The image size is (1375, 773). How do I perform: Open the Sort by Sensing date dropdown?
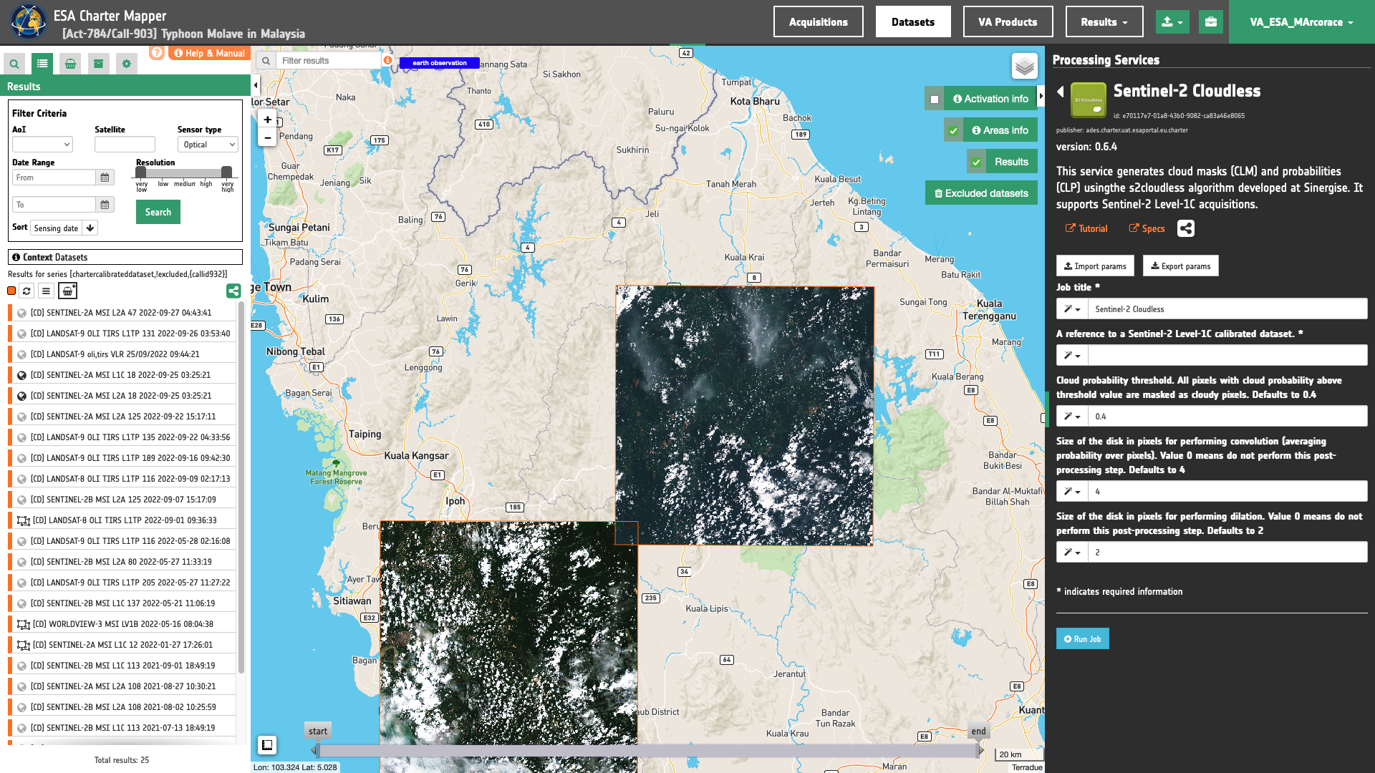(x=57, y=228)
